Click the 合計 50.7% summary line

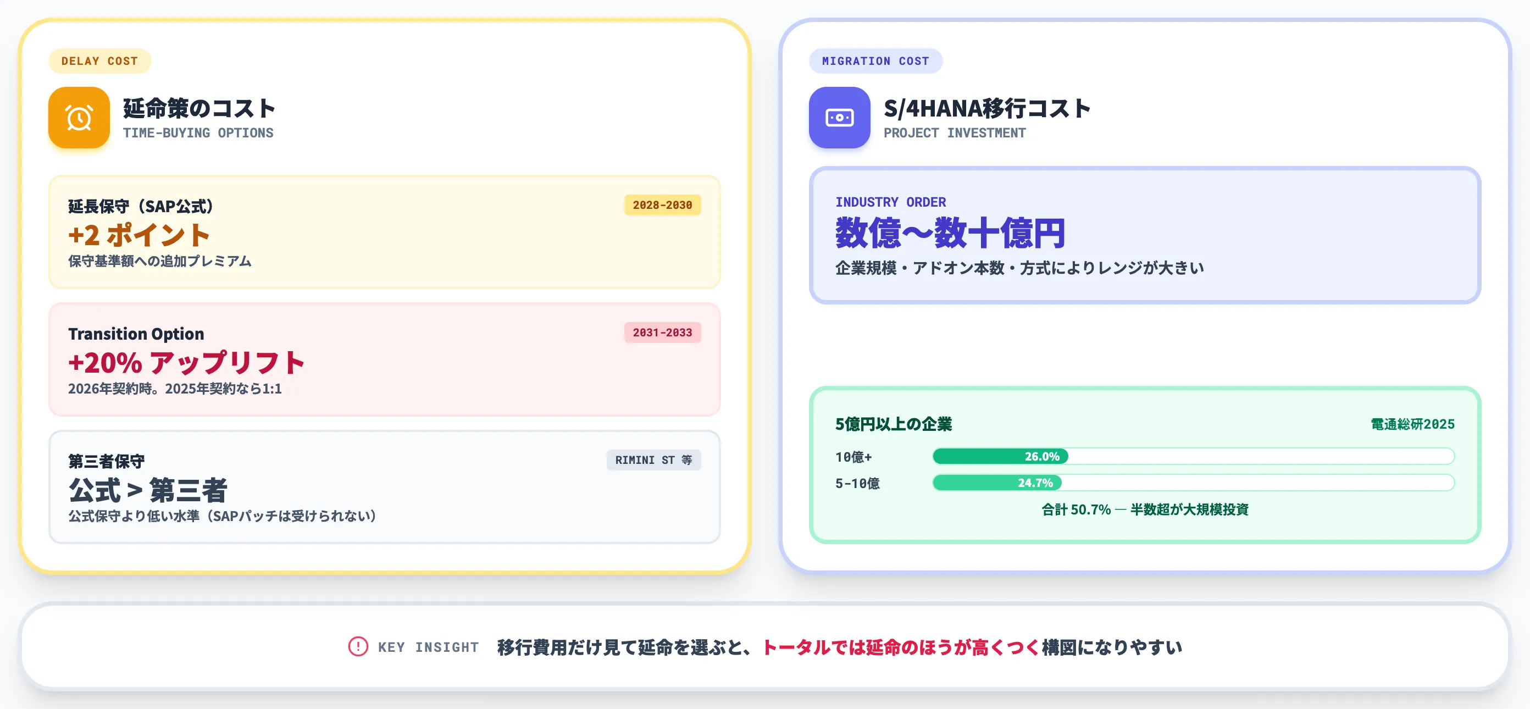pos(1145,509)
